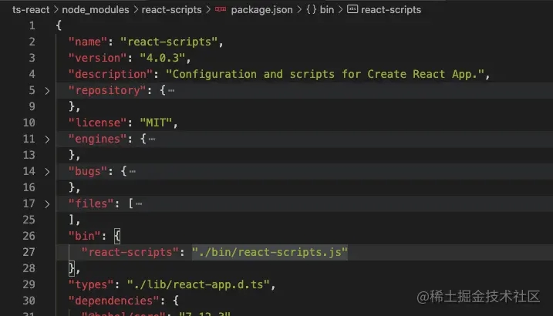Open node_modules breadcrumb segment

pos(95,10)
